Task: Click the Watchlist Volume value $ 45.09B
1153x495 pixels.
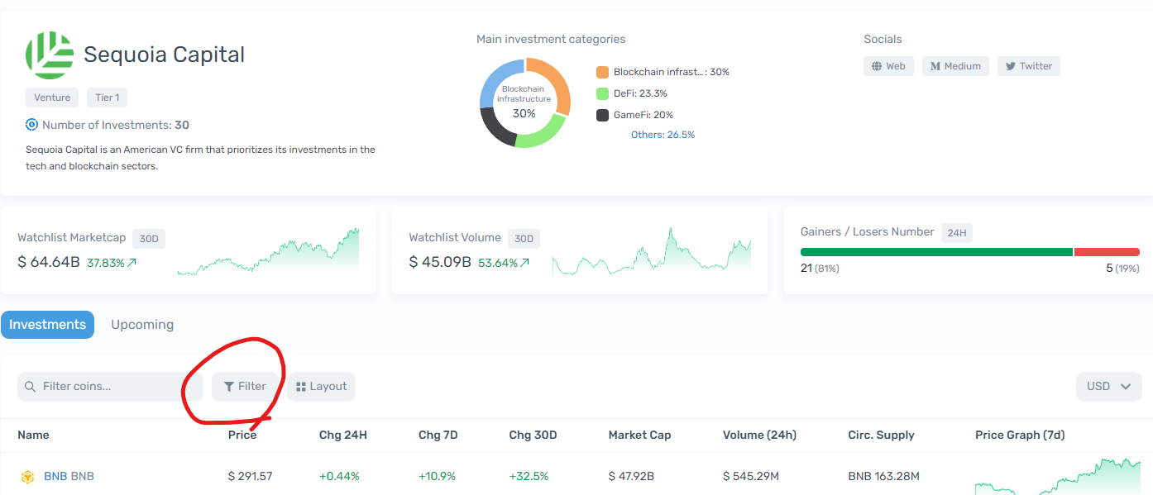Action: coord(440,263)
